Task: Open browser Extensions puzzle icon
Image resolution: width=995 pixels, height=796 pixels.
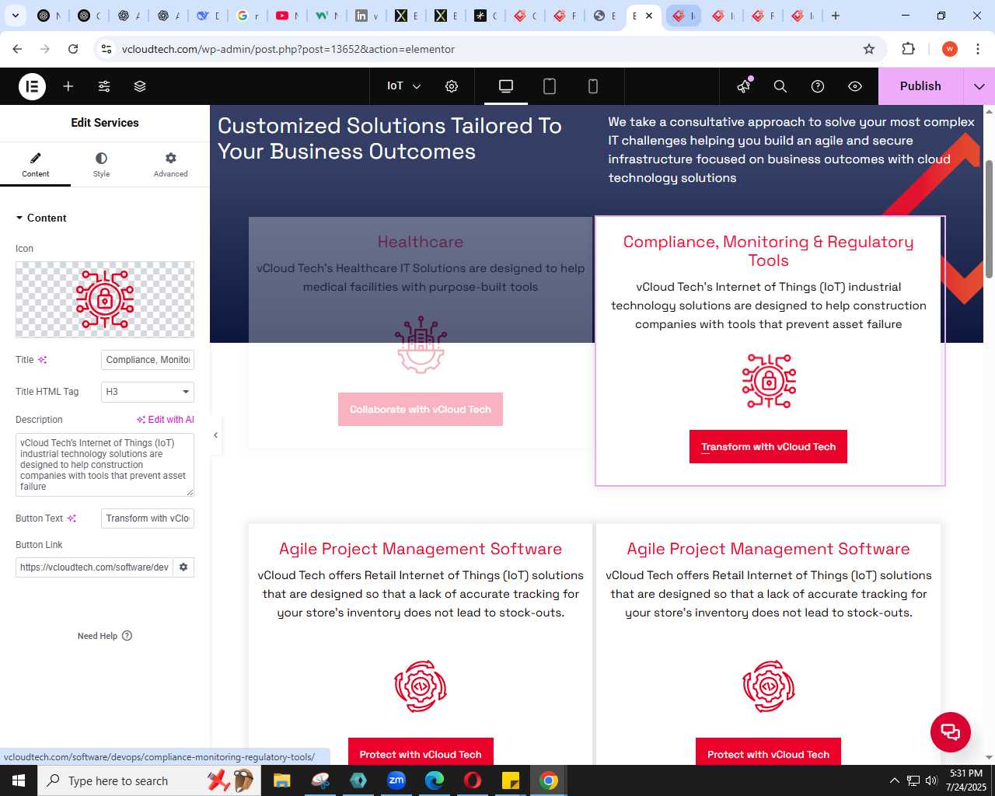Action: pos(908,49)
